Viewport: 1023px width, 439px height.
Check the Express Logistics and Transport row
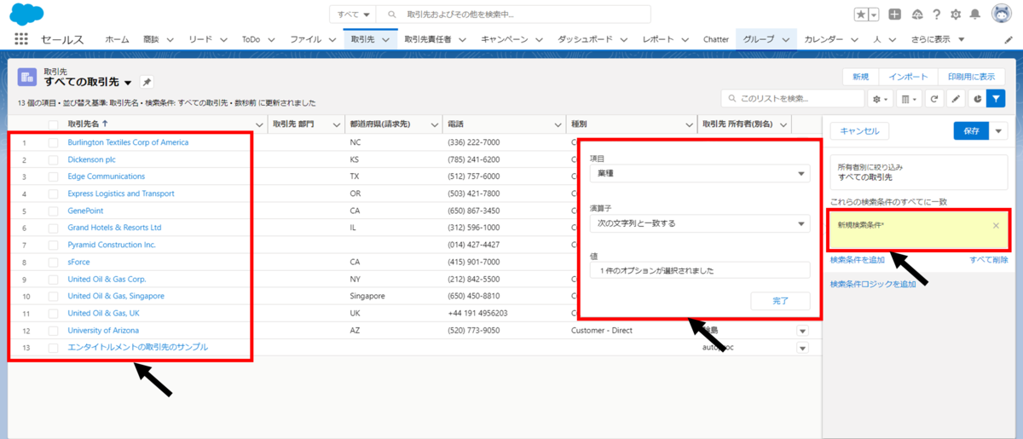coord(54,194)
